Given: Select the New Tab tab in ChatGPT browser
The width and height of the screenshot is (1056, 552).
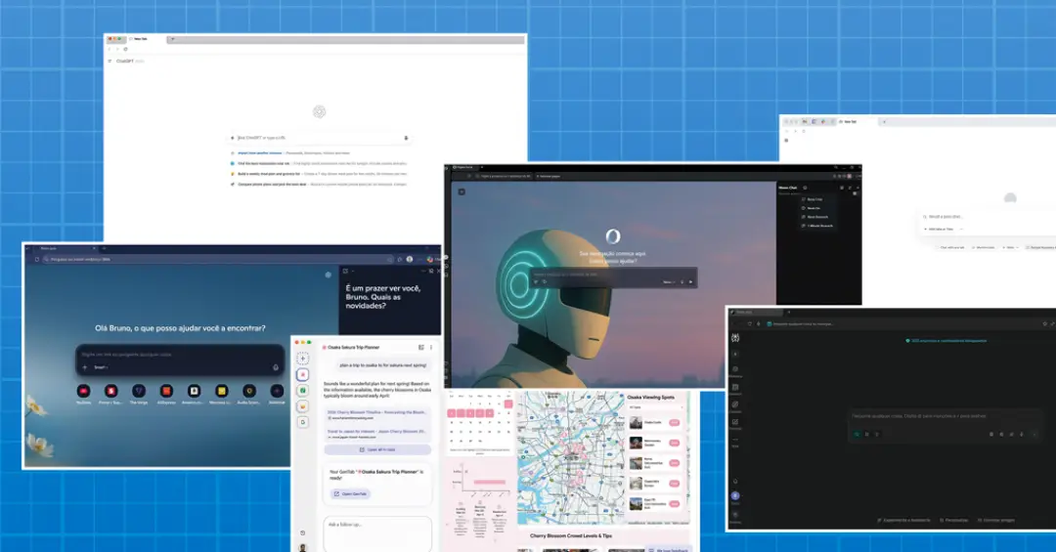Looking at the screenshot, I should click(139, 39).
